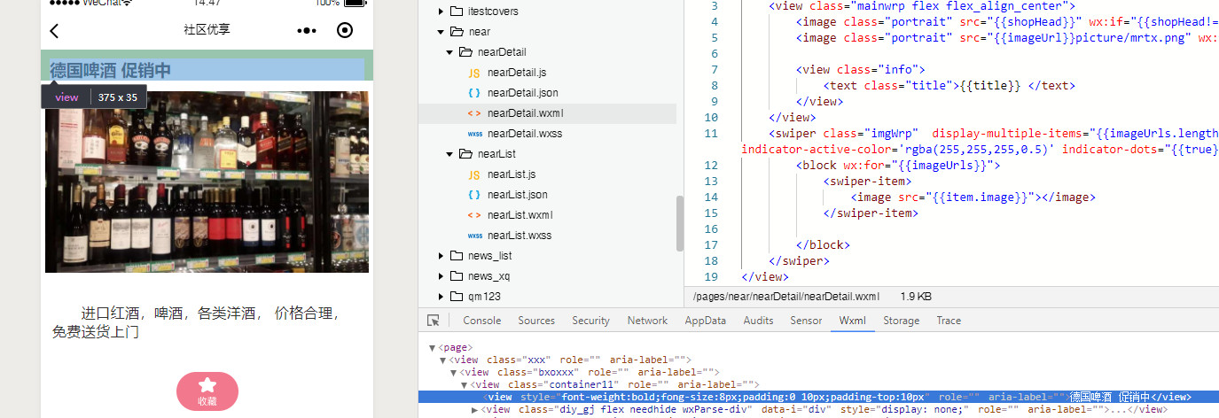This screenshot has height=418, width=1219.
Task: Open the Storage tab
Action: pyautogui.click(x=901, y=321)
